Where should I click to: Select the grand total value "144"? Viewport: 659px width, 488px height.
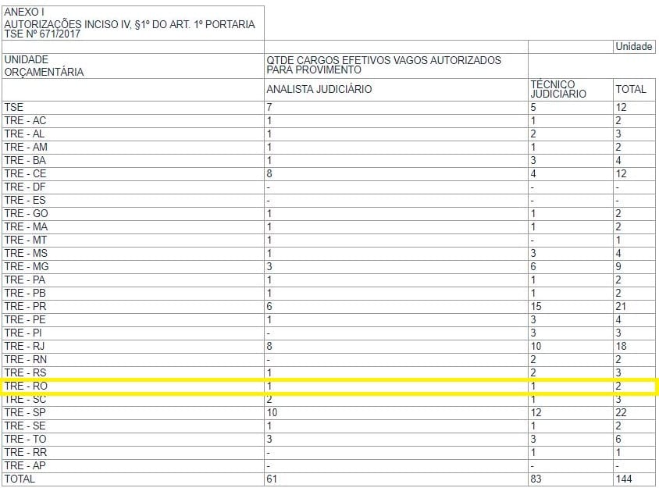click(624, 479)
